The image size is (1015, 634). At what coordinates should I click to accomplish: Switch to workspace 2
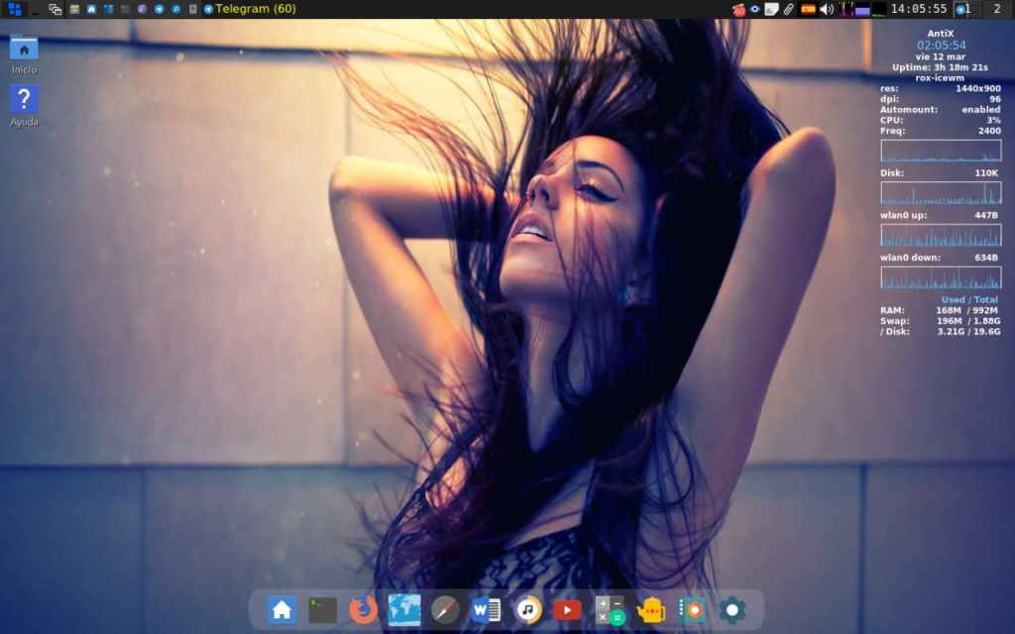pyautogui.click(x=996, y=9)
